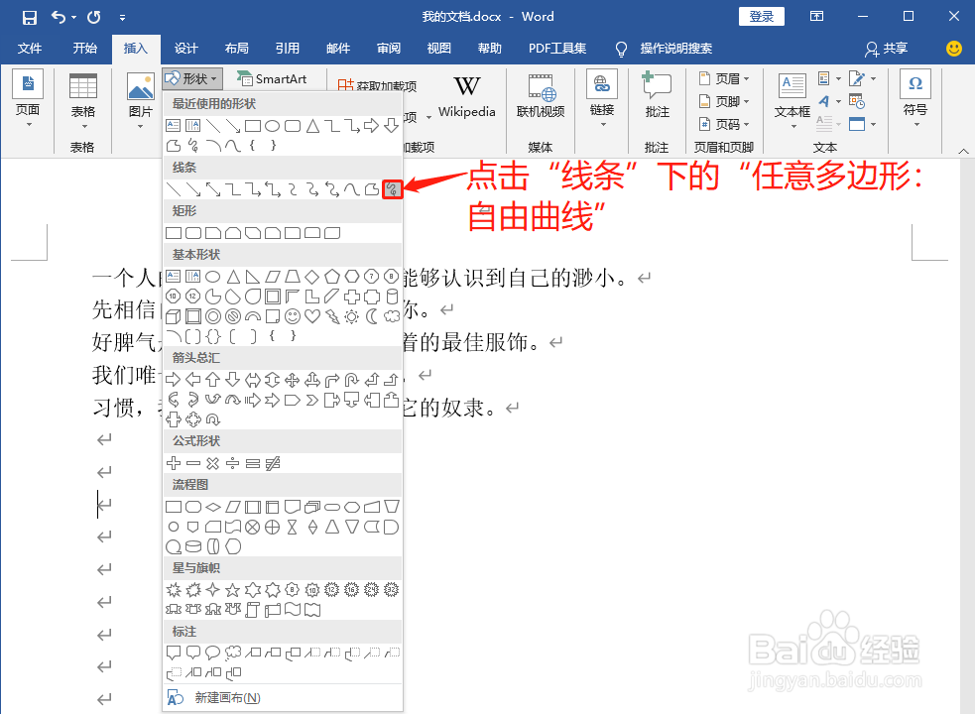Click the Wikipedia add-in icon
Screen dimensions: 975x714
pyautogui.click(x=466, y=97)
